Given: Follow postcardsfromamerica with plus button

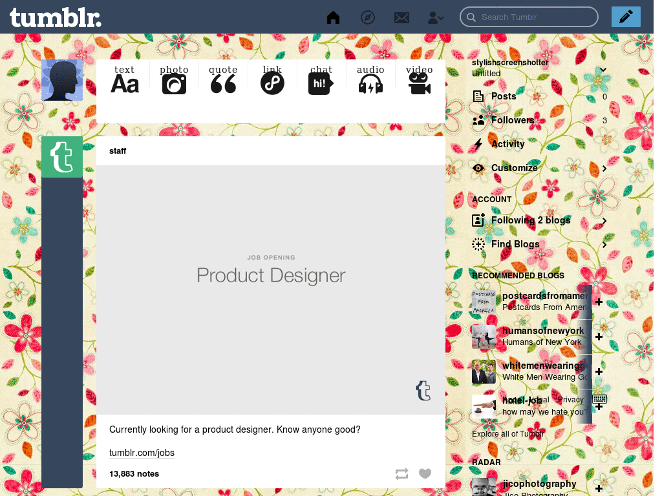Looking at the screenshot, I should (x=599, y=302).
